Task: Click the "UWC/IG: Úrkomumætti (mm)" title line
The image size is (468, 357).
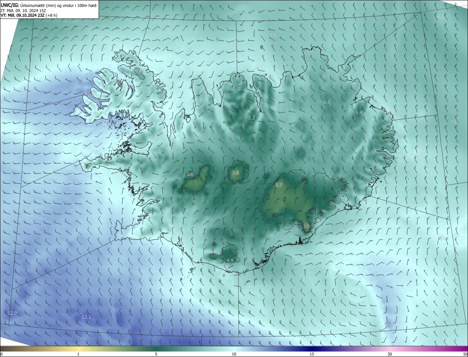Action: click(49, 5)
